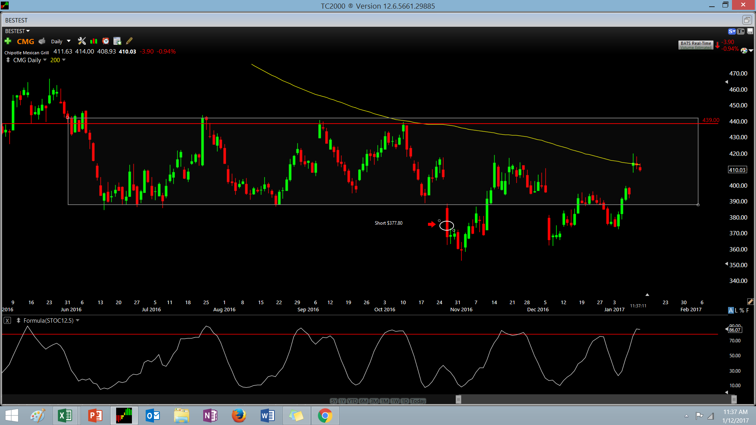This screenshot has width=756, height=425.
Task: Toggle logarithmic scale L button
Action: click(x=736, y=310)
